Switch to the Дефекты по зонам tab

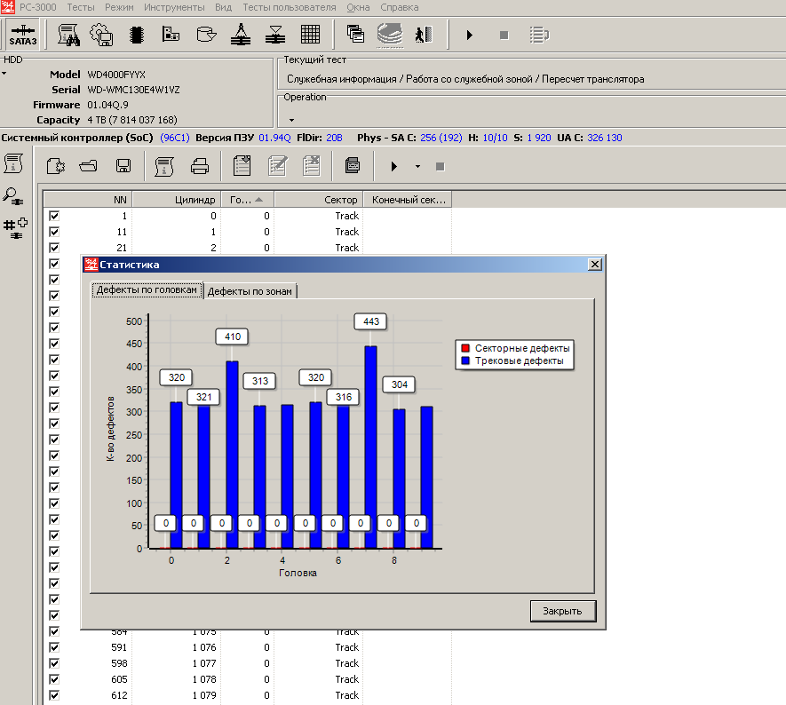[251, 291]
